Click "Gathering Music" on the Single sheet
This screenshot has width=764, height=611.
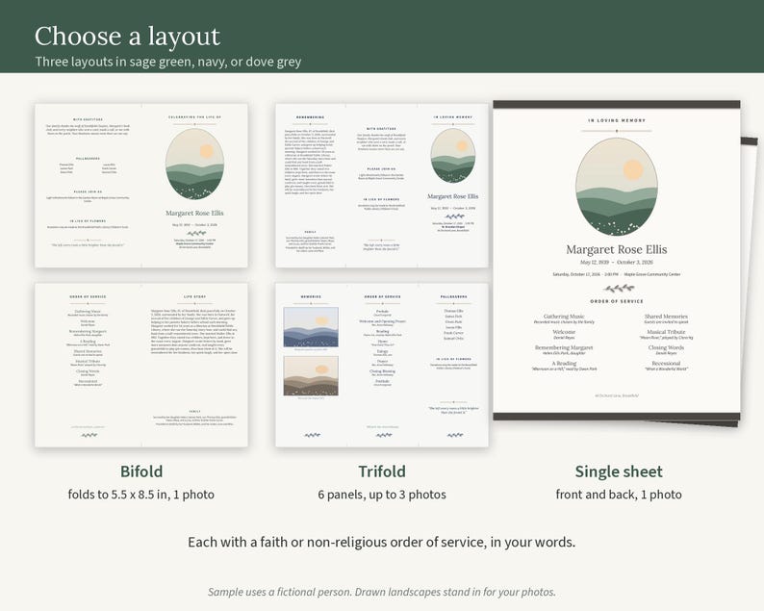[564, 317]
